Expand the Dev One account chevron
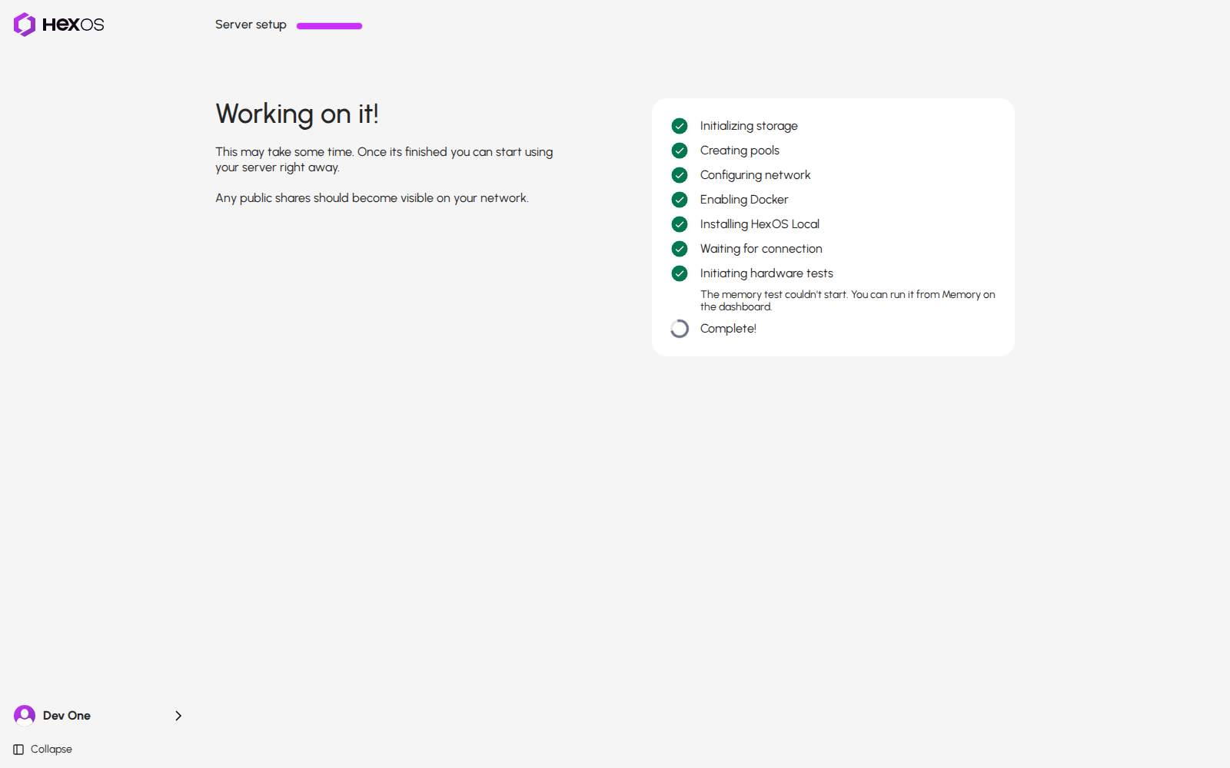1230x768 pixels. pyautogui.click(x=178, y=716)
